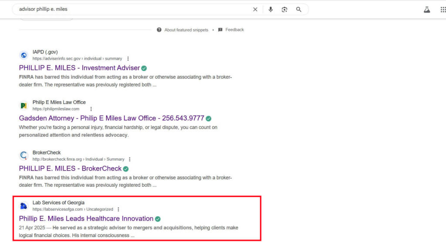
Task: Open Google apps grid icon
Action: (x=443, y=10)
